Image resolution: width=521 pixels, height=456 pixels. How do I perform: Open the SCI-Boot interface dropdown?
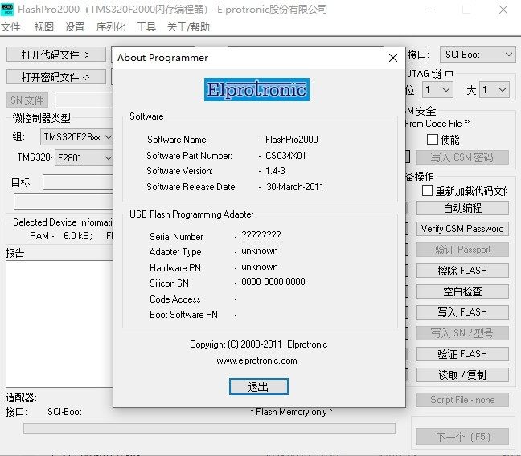tap(478, 55)
